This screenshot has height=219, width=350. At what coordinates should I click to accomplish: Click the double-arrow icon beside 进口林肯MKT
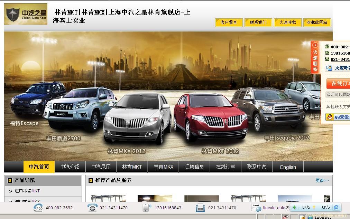[x=10, y=191]
